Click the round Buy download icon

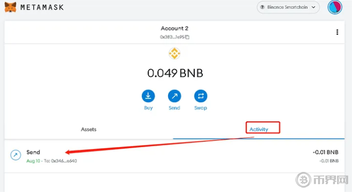click(149, 96)
